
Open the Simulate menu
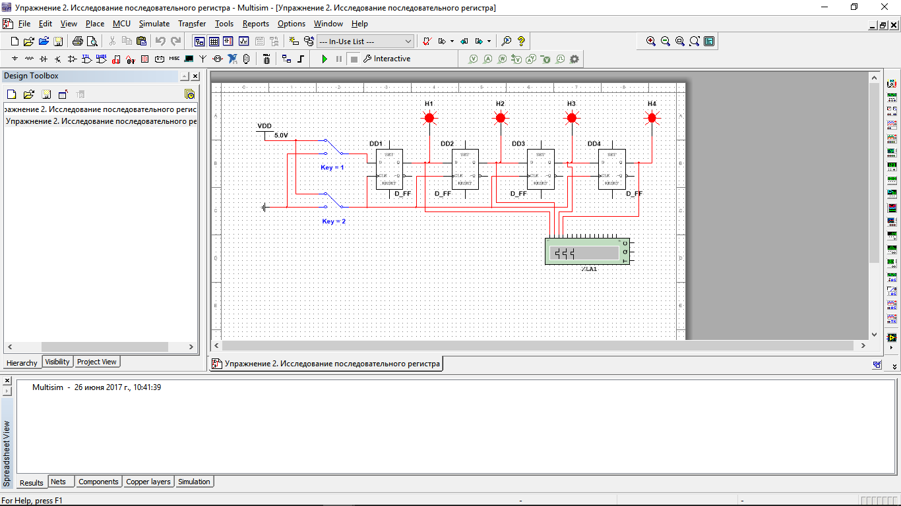pos(154,24)
